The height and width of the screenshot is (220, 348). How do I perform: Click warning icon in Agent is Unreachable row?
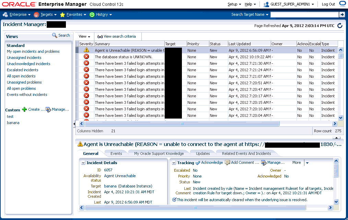[x=86, y=50]
